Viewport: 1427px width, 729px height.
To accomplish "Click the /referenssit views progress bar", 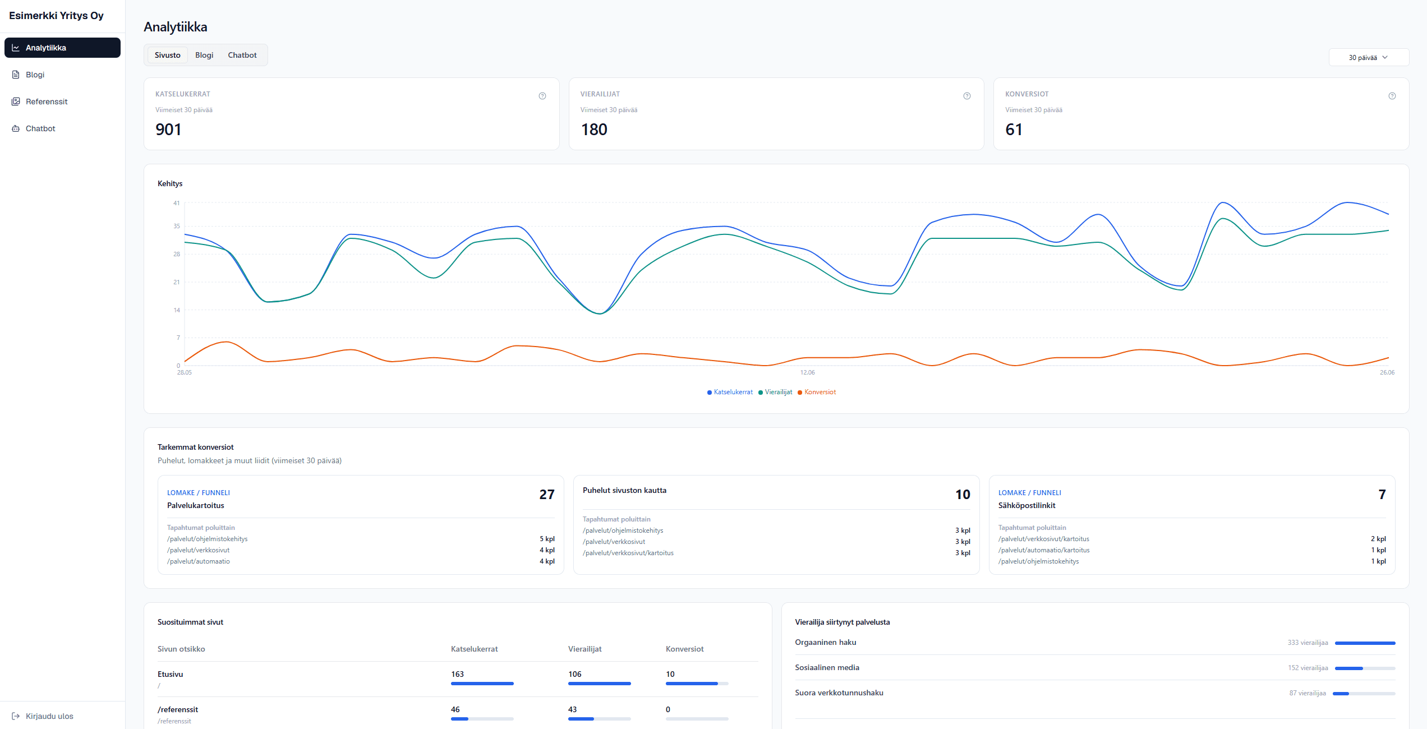I will click(482, 719).
